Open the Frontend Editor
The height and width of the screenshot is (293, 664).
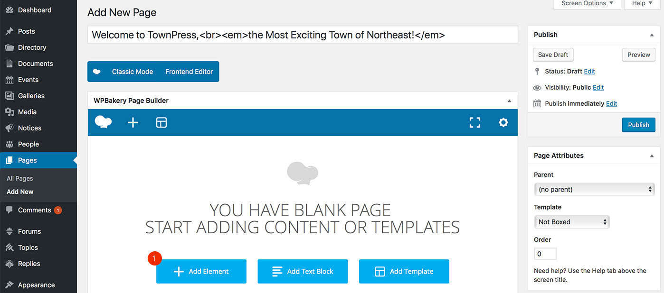click(189, 72)
